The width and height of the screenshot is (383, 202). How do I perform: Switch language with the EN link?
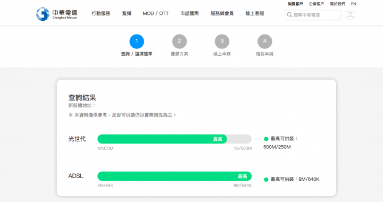click(x=353, y=4)
